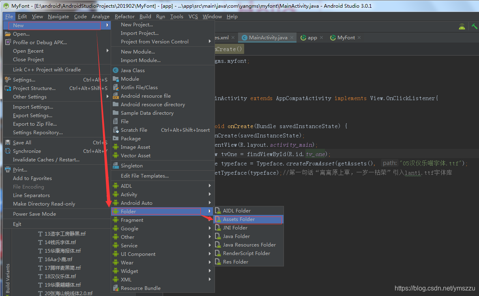This screenshot has height=296, width=479.
Task: Click the Profile or Debug APK icon
Action: click(8, 42)
